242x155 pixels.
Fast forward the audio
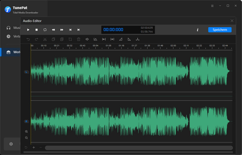coord(62,30)
